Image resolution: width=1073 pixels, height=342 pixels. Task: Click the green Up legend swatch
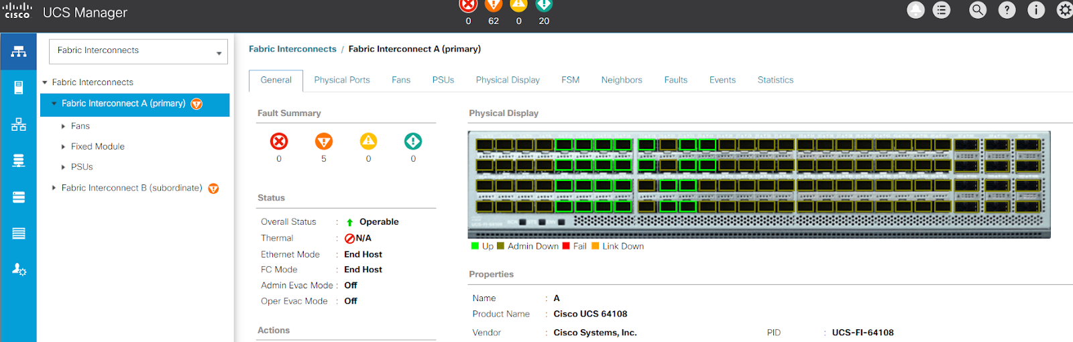[475, 246]
